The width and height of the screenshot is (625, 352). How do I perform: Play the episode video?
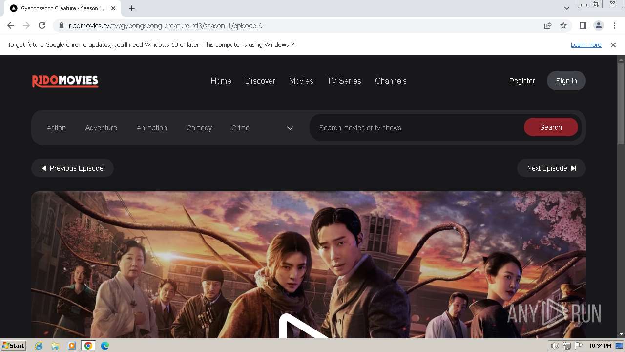305,327
